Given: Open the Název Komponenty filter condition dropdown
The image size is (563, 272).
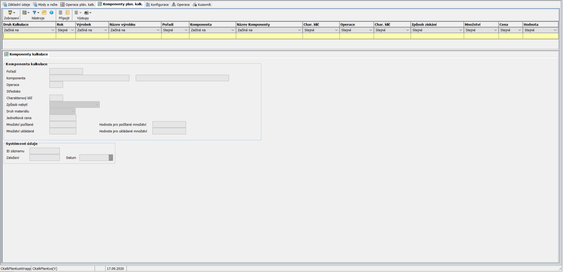Looking at the screenshot, I should pyautogui.click(x=299, y=30).
